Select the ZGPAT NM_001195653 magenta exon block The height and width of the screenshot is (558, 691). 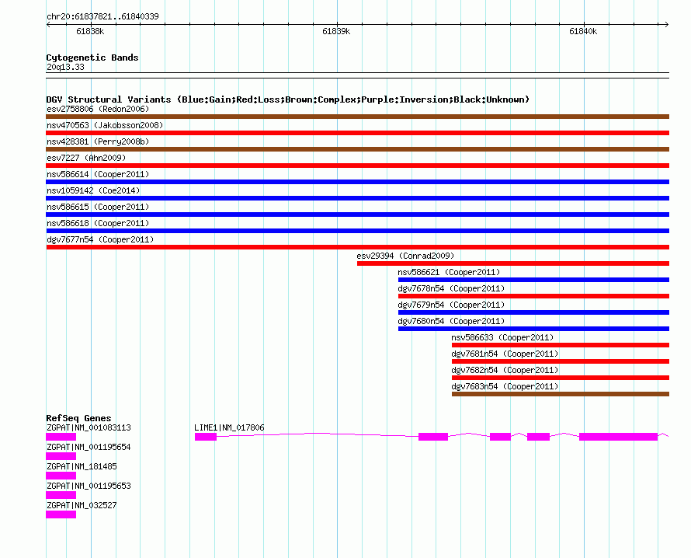click(61, 495)
